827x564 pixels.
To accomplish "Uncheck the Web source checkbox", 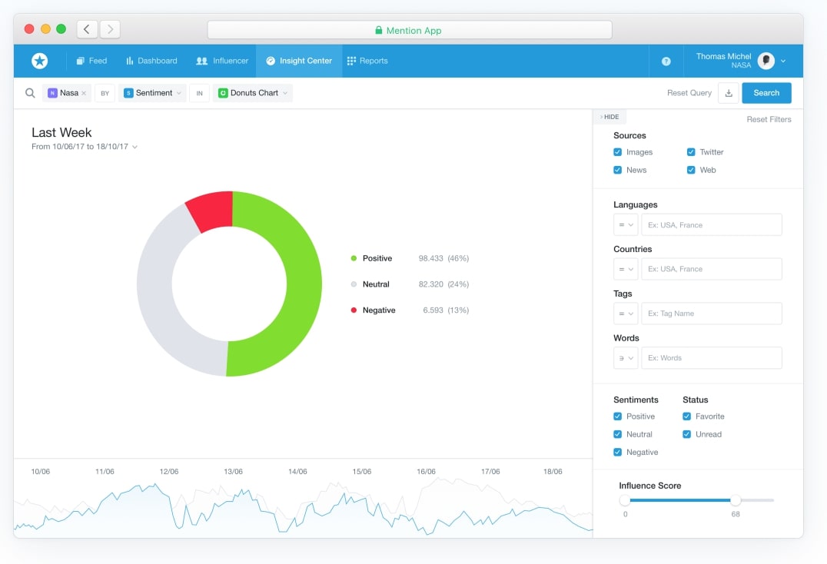I will (691, 170).
